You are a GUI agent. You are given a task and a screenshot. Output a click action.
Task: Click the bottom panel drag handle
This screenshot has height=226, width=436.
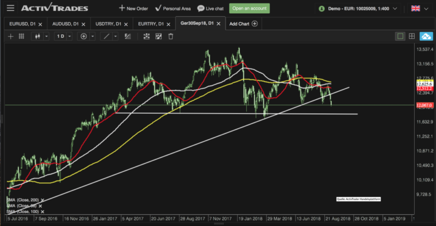pos(219,223)
